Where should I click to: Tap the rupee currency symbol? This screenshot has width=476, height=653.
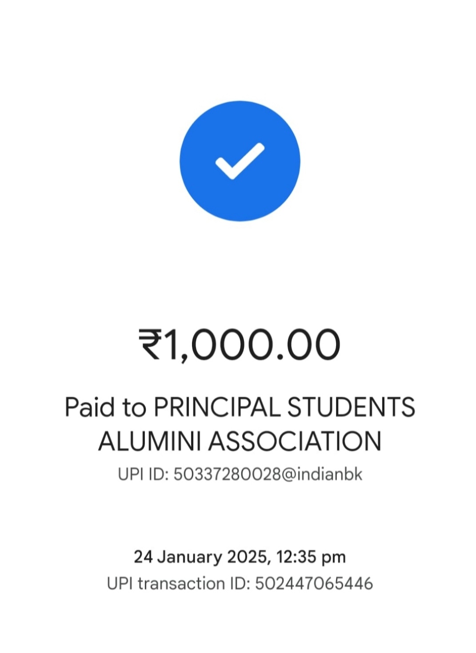click(151, 344)
